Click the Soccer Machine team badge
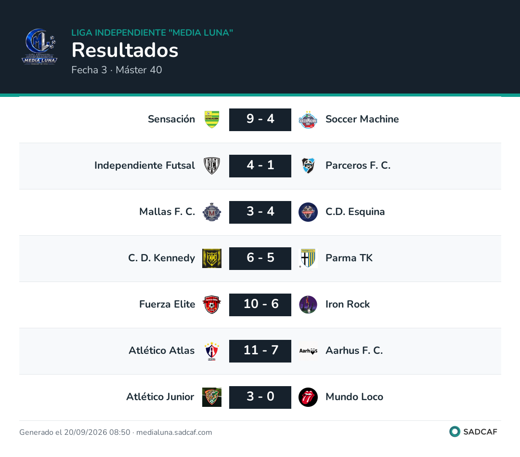This screenshot has height=457, width=520. coord(308,120)
